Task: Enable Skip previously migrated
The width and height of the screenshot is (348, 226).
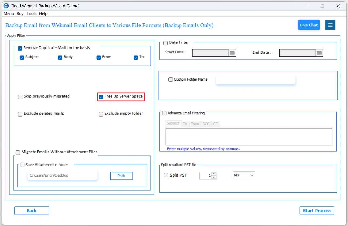Action: (x=20, y=97)
